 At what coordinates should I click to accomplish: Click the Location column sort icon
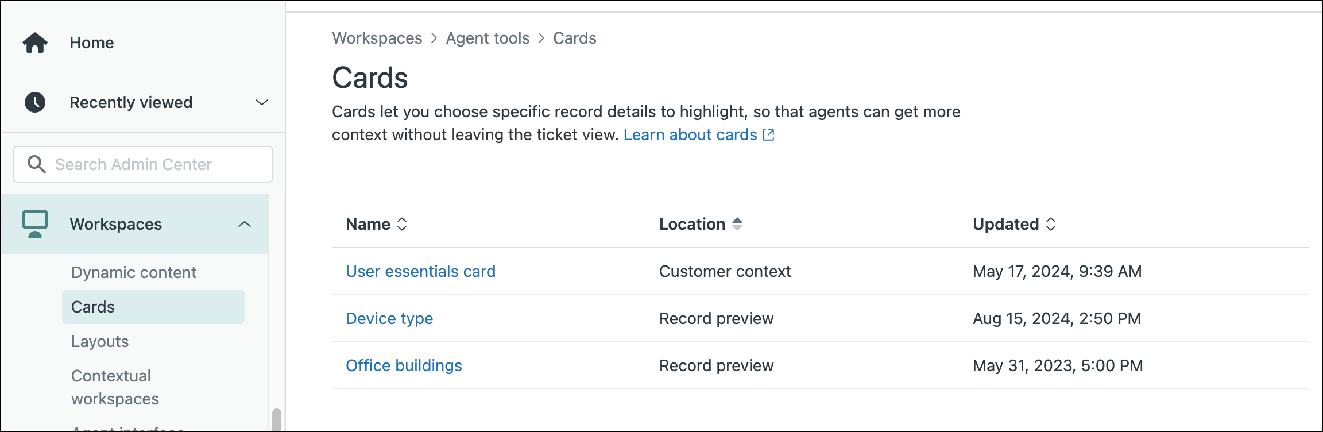737,224
